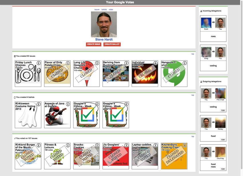Click the 'Incoming delegations' heading
The width and height of the screenshot is (243, 176).
[x=212, y=11]
